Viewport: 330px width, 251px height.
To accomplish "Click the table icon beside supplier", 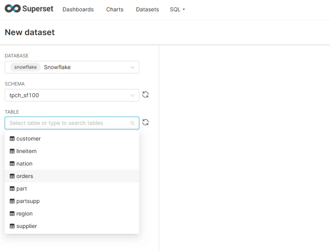I will (12, 226).
